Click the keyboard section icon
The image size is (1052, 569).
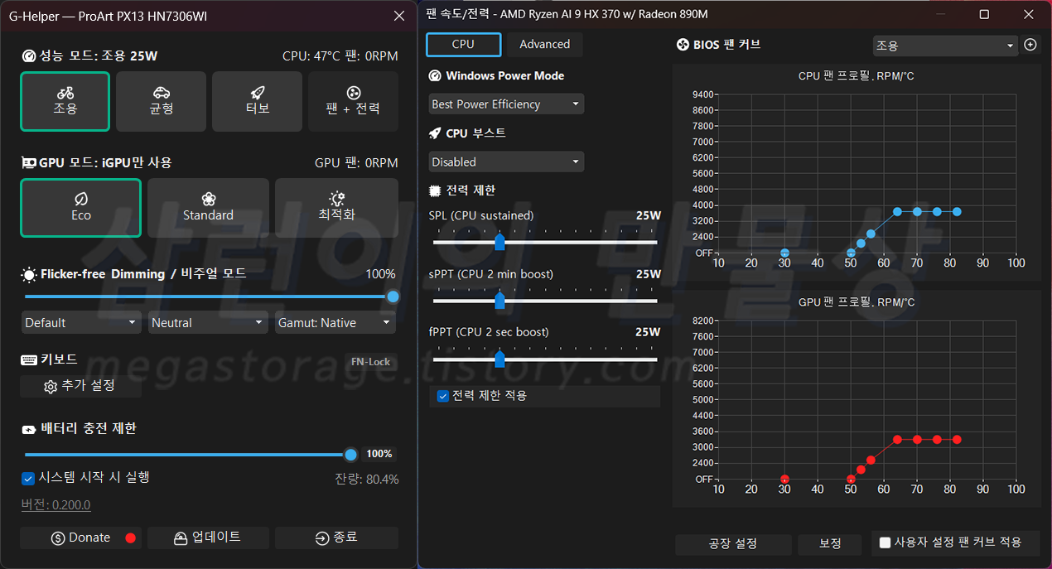pos(29,359)
